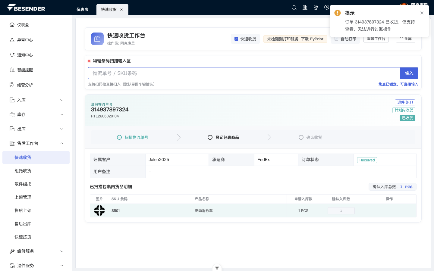Click the 全屏 fullscreen button
This screenshot has height=271, width=434.
pos(406,39)
